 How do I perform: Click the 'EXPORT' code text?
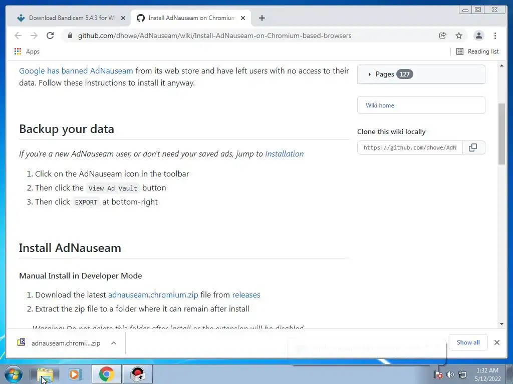click(86, 202)
